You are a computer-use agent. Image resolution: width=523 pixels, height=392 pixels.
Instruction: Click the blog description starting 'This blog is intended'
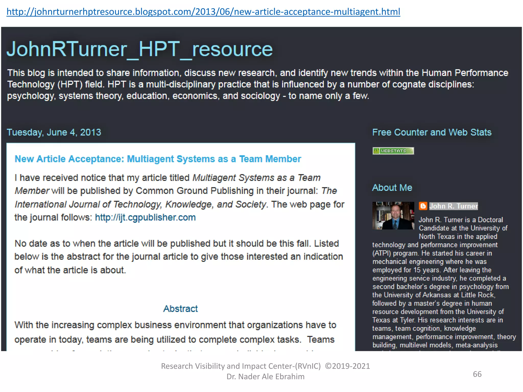pos(258,84)
